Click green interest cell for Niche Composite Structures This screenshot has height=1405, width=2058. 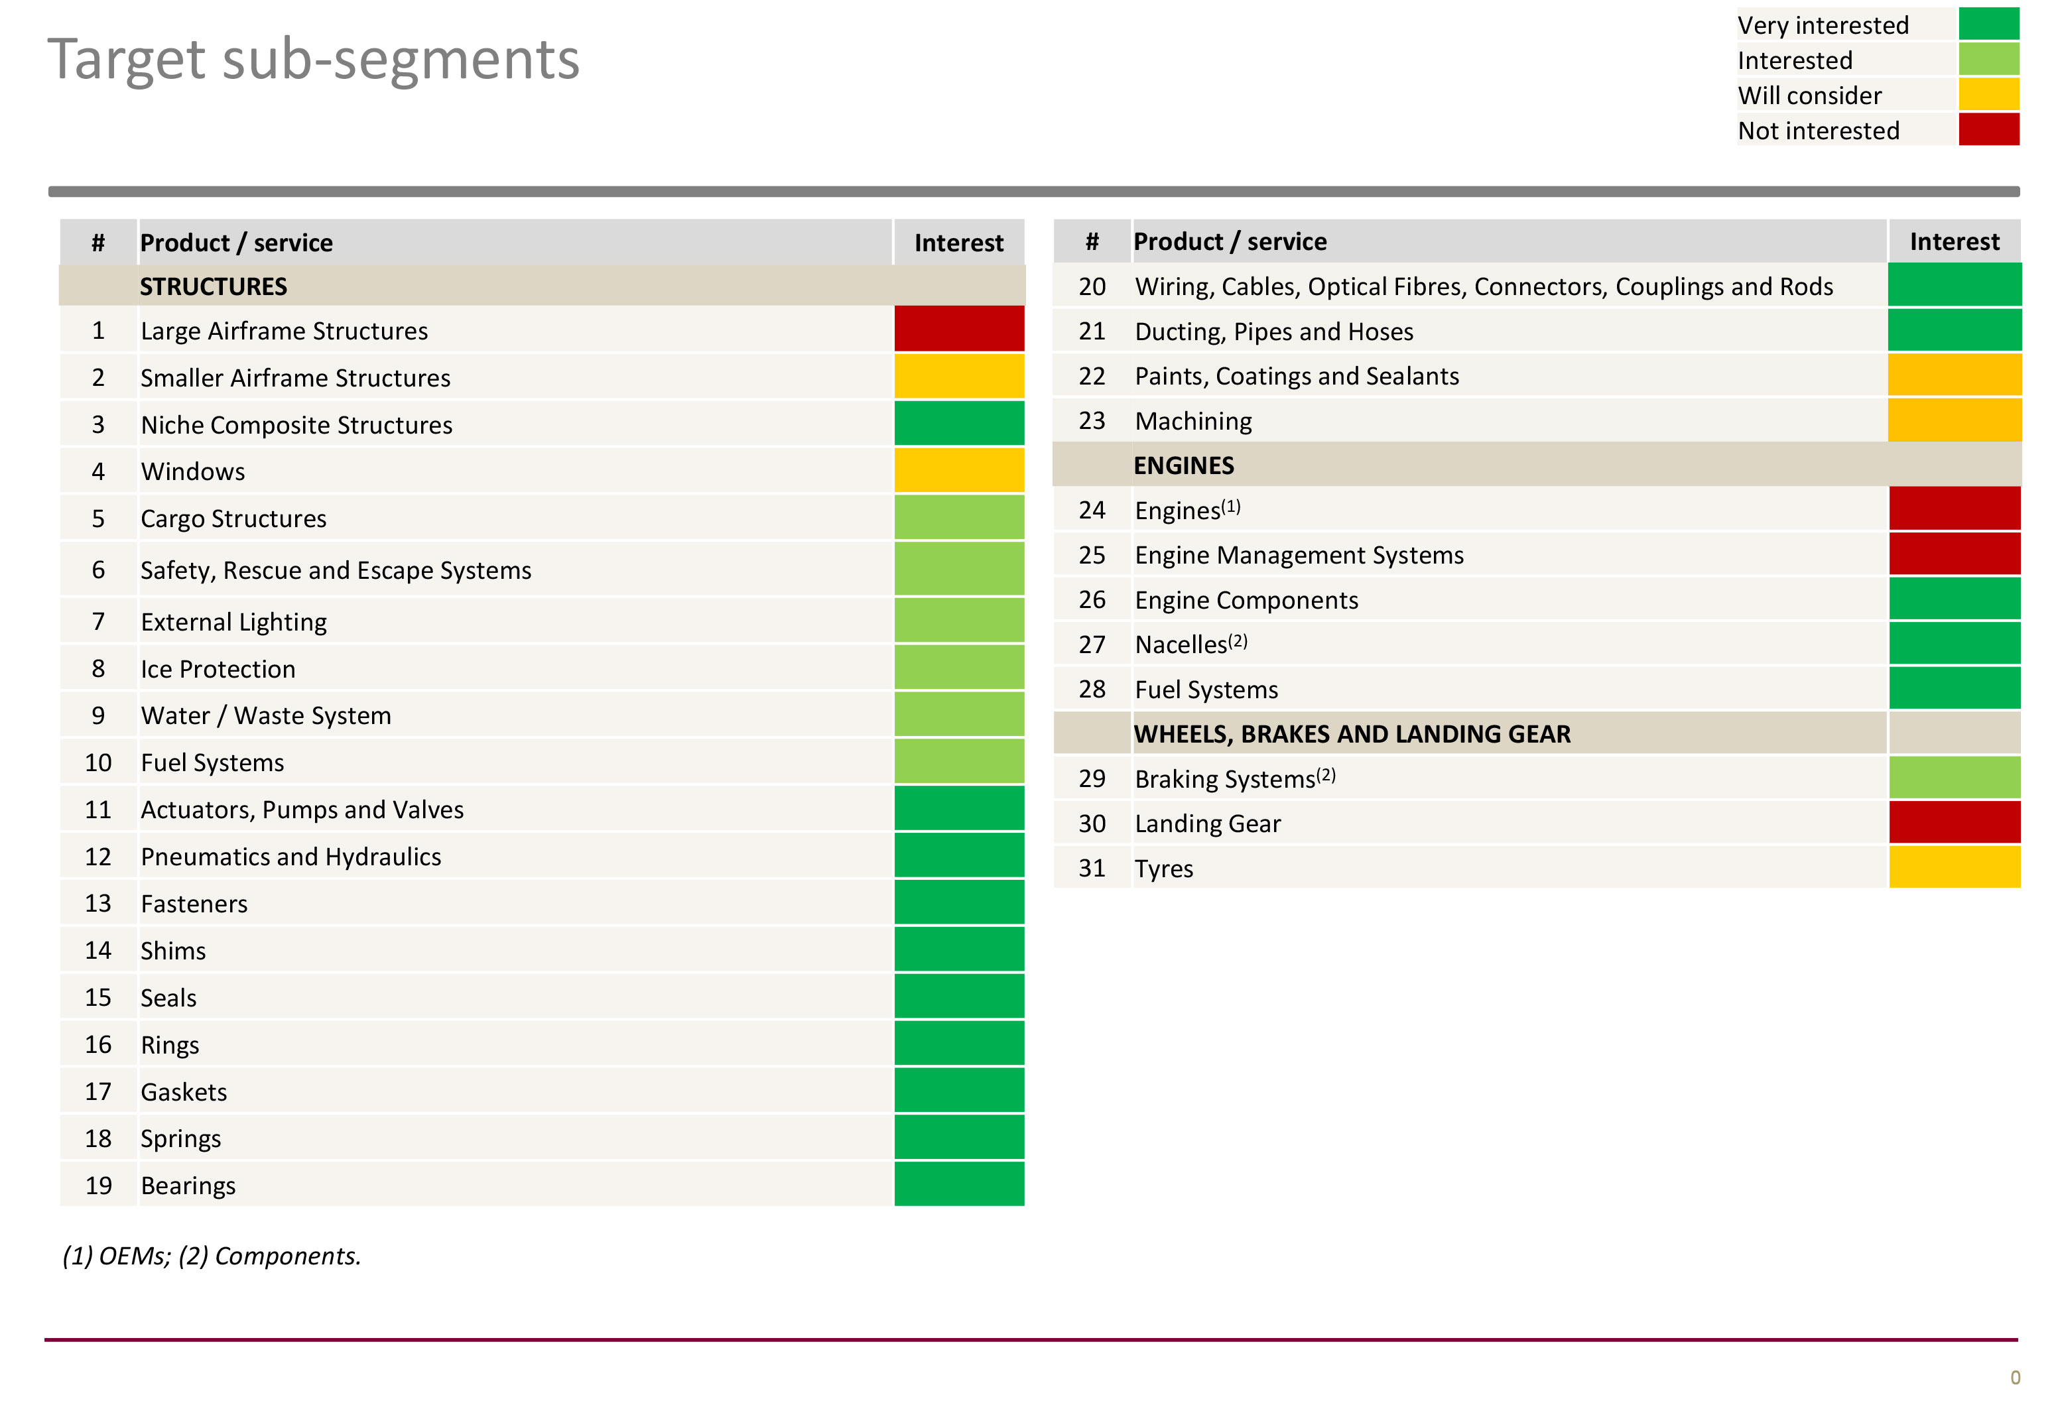click(959, 424)
